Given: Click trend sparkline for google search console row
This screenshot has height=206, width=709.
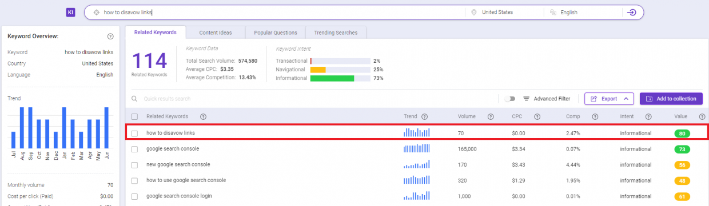Looking at the screenshot, I should click(x=417, y=149).
